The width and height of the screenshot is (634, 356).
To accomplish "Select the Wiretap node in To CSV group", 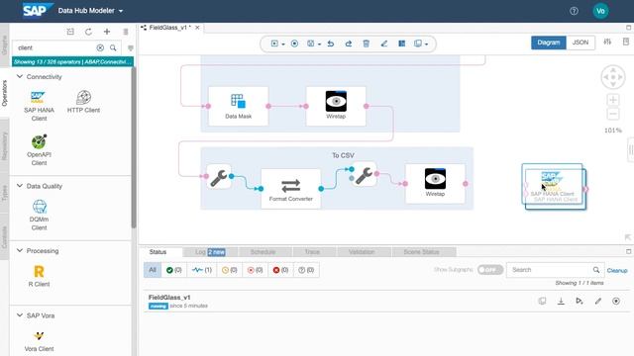I will point(435,183).
